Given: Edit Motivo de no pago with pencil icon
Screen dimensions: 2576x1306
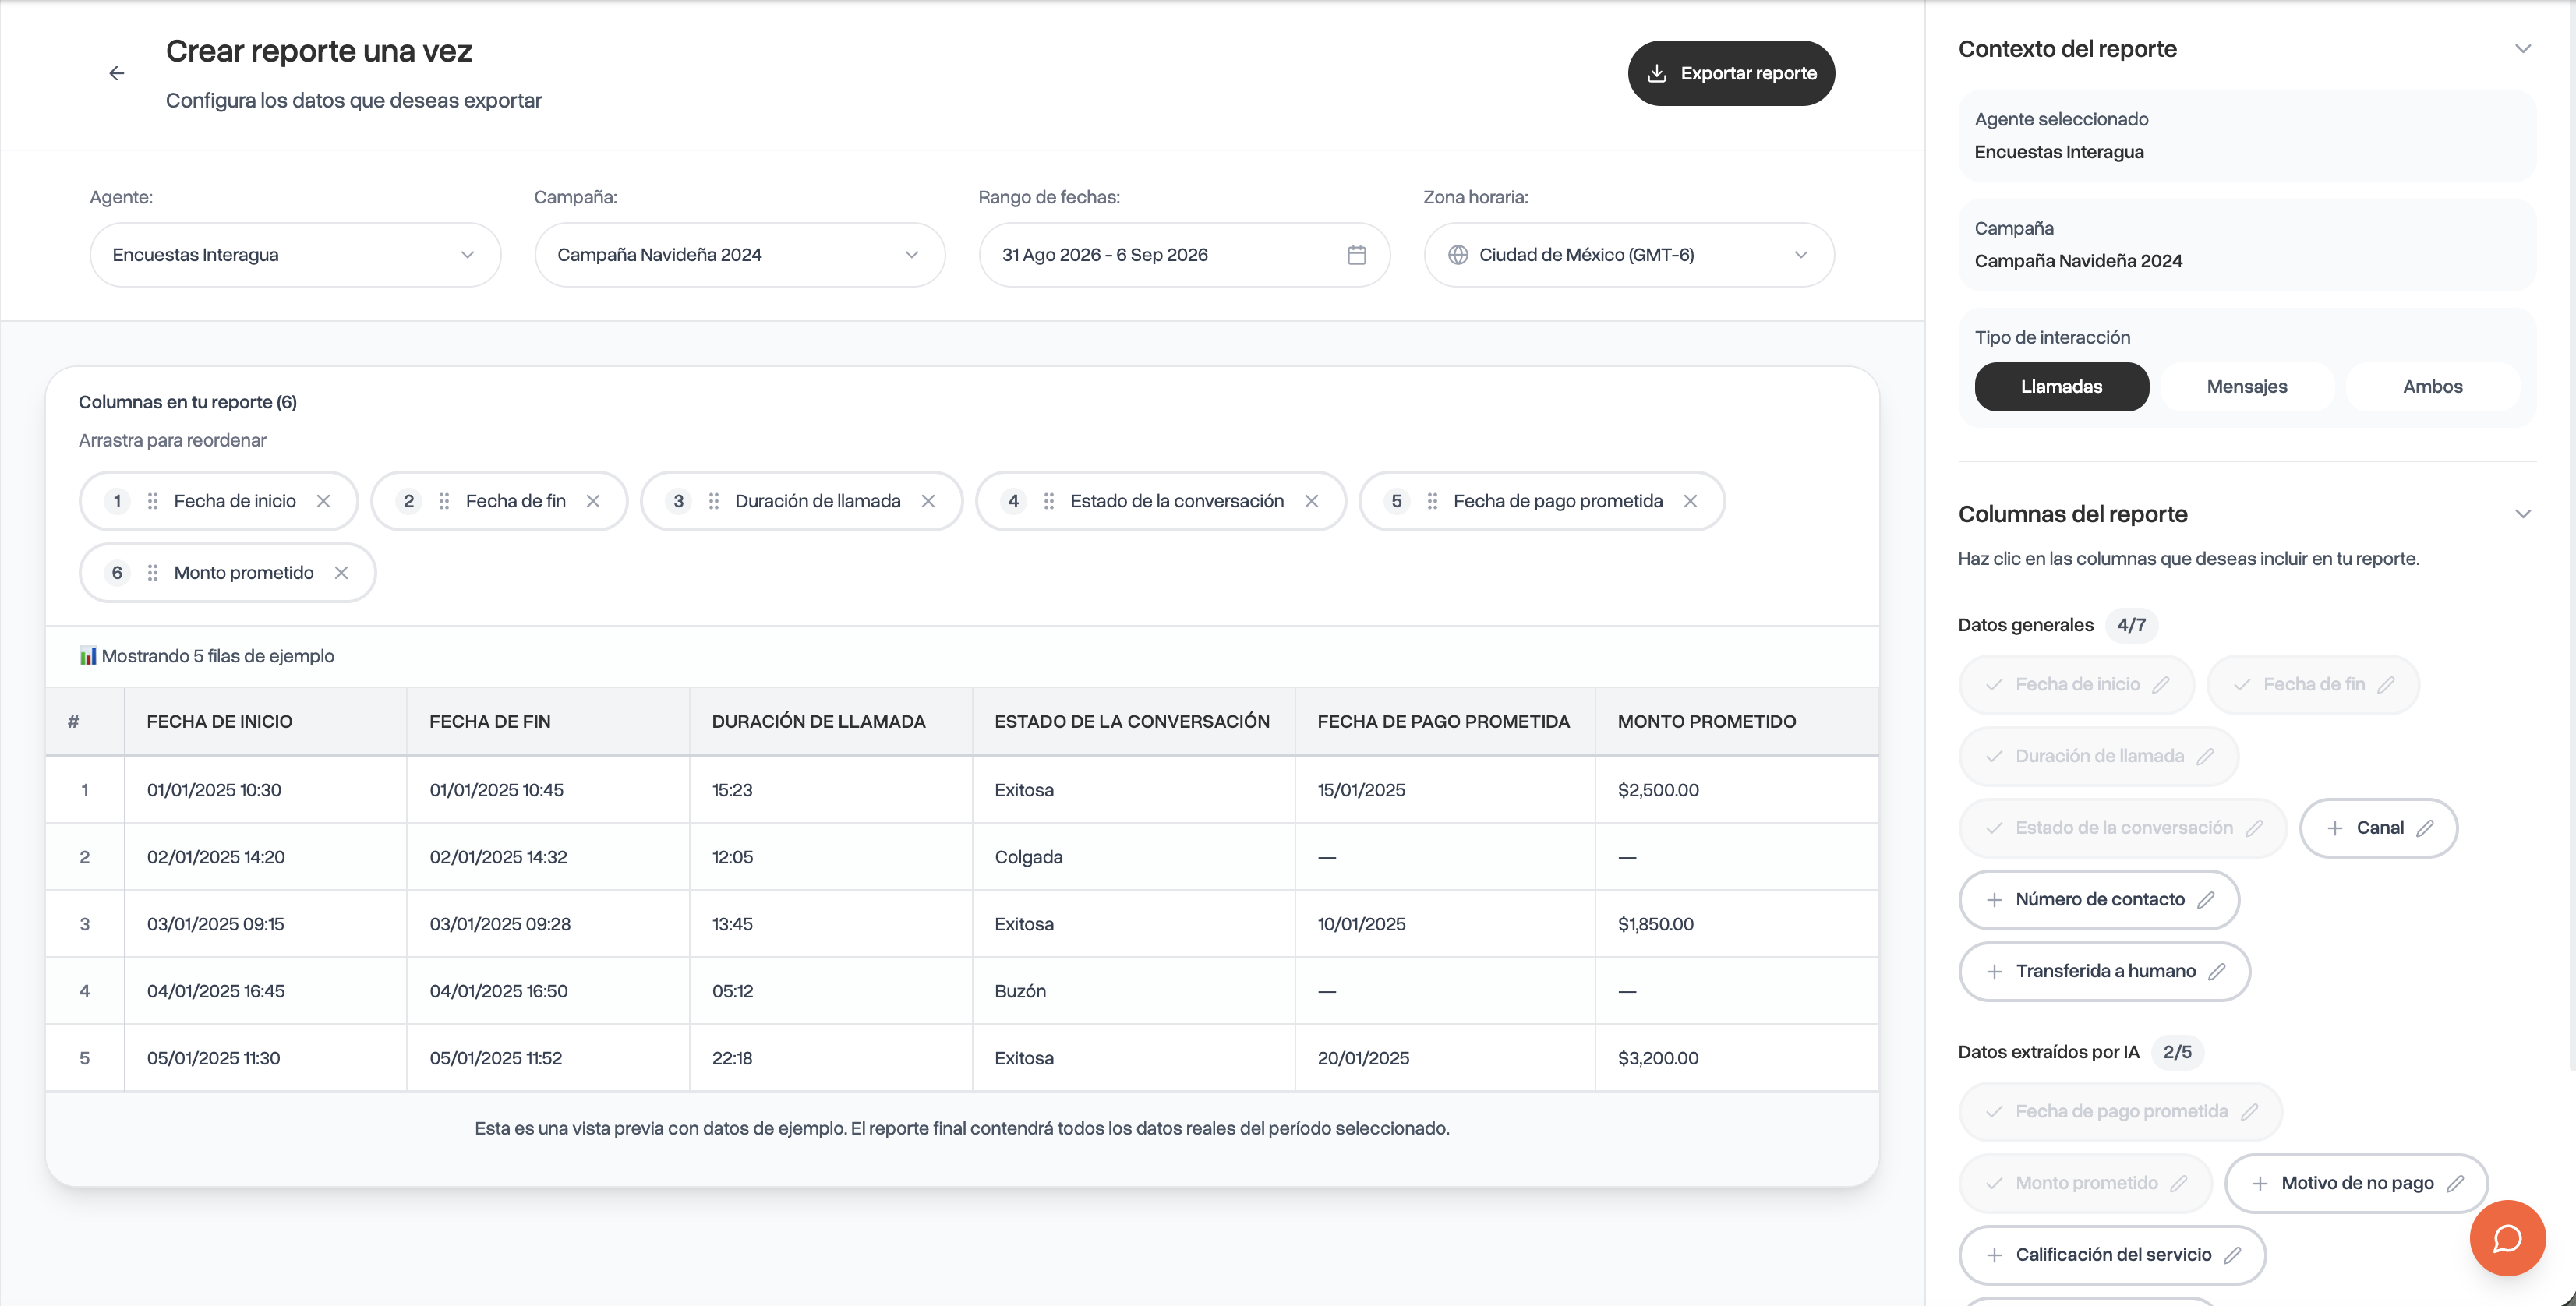Looking at the screenshot, I should coord(2455,1183).
